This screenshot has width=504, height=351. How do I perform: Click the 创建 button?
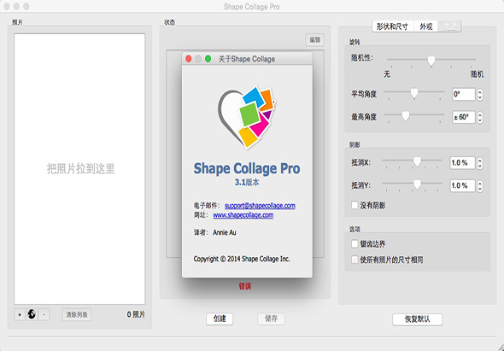pos(220,319)
